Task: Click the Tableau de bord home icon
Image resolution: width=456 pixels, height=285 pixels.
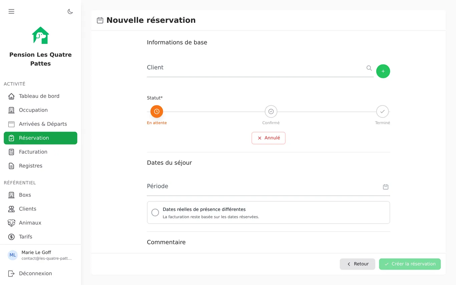Action: (11, 96)
